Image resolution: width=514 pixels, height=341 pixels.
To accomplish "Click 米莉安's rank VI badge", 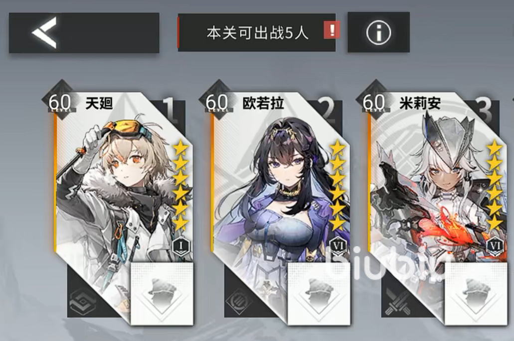I will click(495, 247).
